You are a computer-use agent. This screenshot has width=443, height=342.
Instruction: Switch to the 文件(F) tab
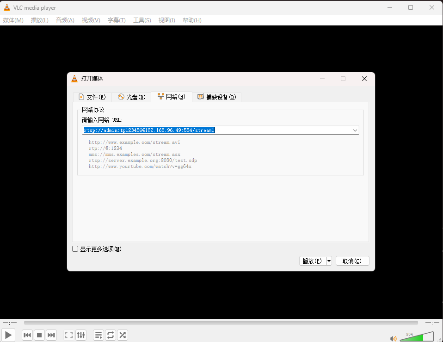click(92, 97)
